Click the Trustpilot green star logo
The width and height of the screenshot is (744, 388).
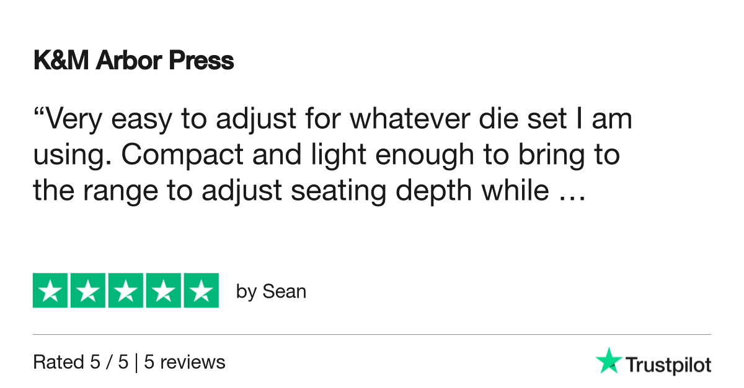coord(609,361)
